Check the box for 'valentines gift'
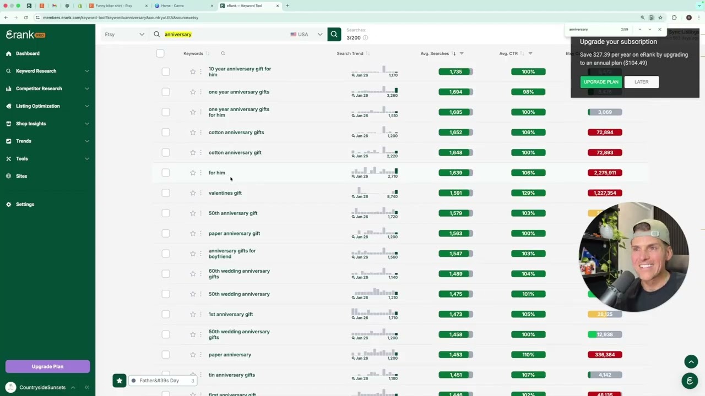The width and height of the screenshot is (705, 396). pyautogui.click(x=166, y=193)
